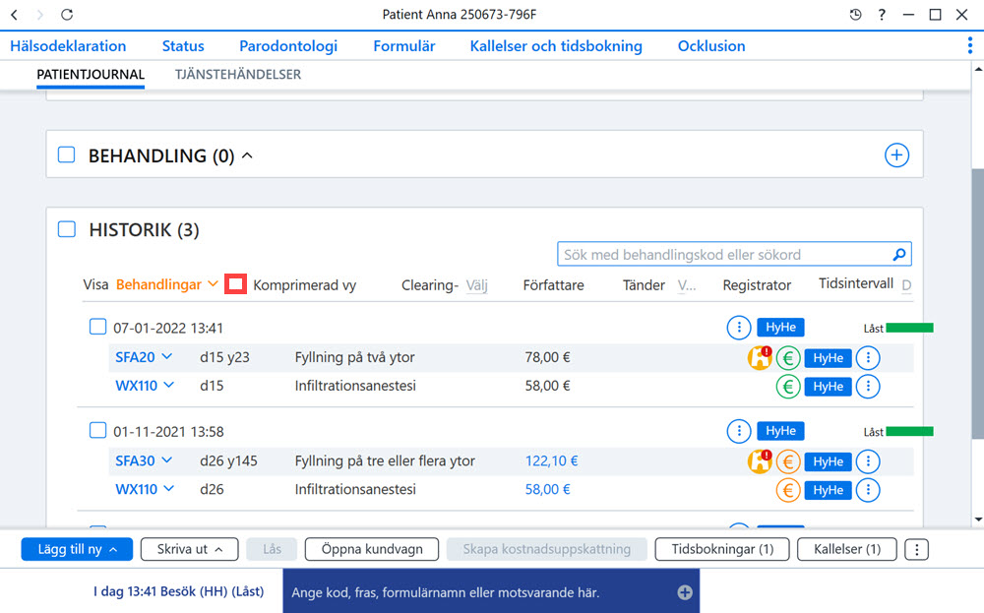Open Kallelser och tidsbokning menu

pos(556,46)
